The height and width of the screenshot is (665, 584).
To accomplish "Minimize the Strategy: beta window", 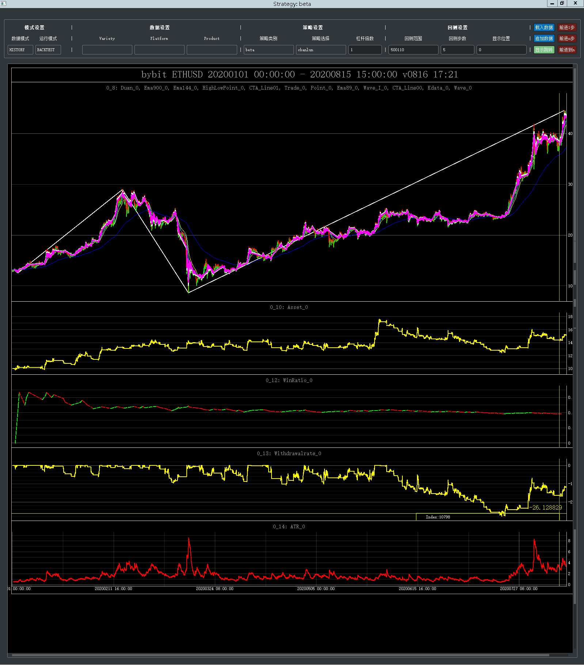I will (552, 4).
